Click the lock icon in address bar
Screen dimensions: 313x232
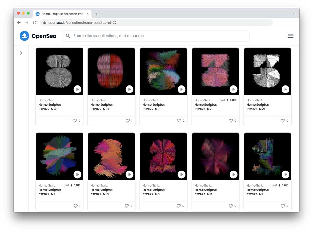pyautogui.click(x=44, y=23)
